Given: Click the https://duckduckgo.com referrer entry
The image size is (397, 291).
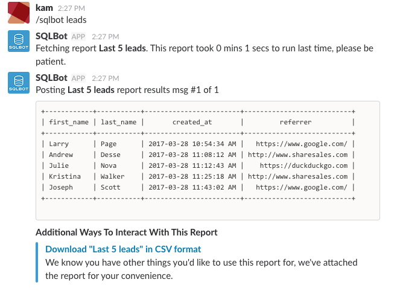Looking at the screenshot, I should (303, 165).
